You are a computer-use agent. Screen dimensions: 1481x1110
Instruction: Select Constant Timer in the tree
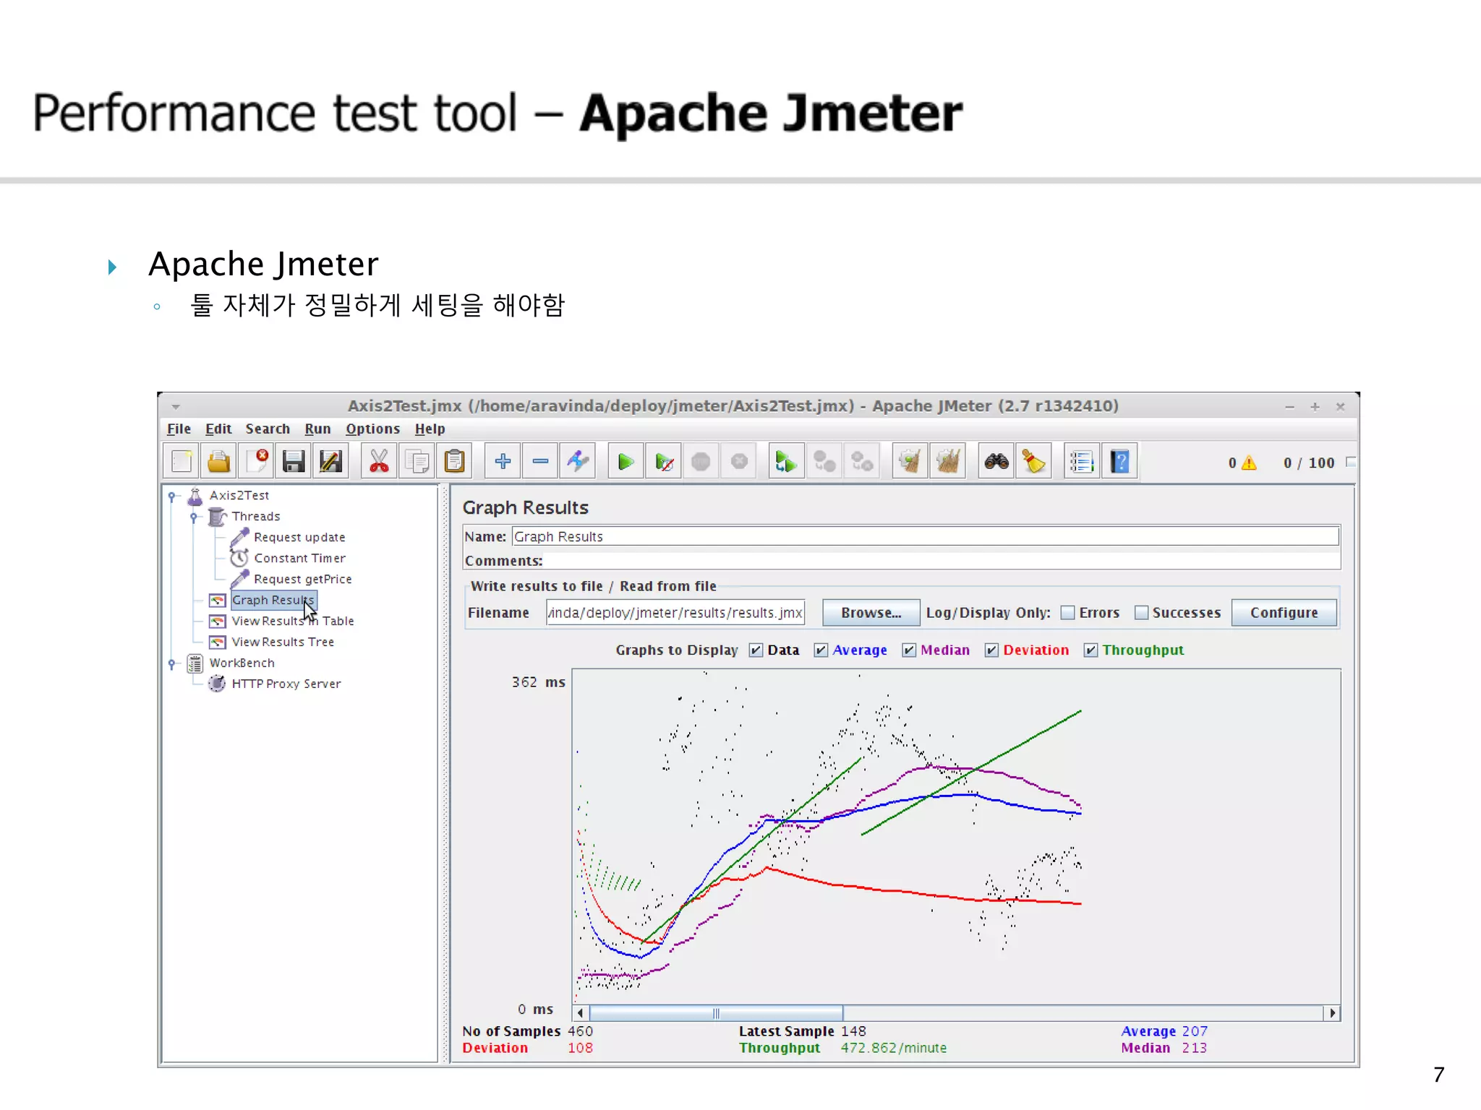point(299,559)
